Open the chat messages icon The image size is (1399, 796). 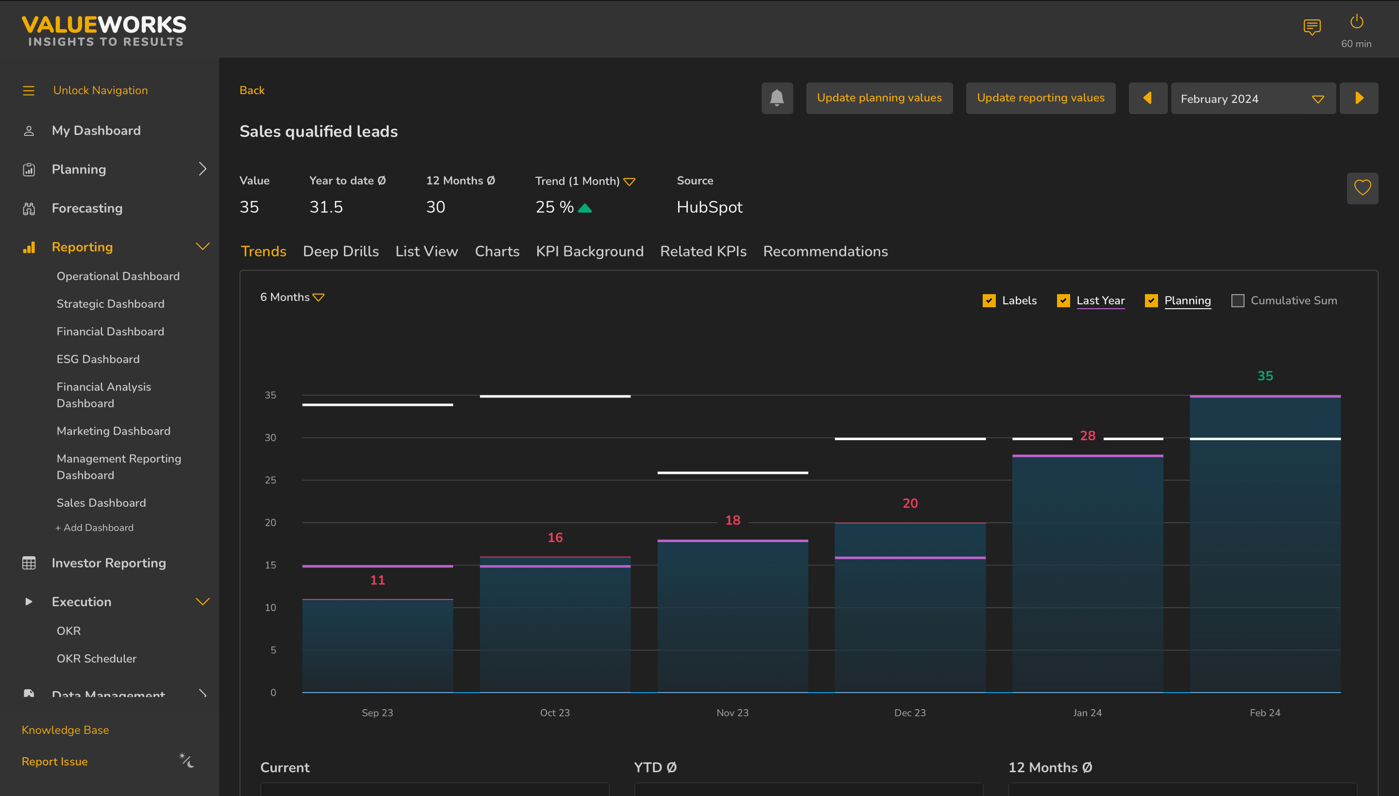[x=1312, y=27]
